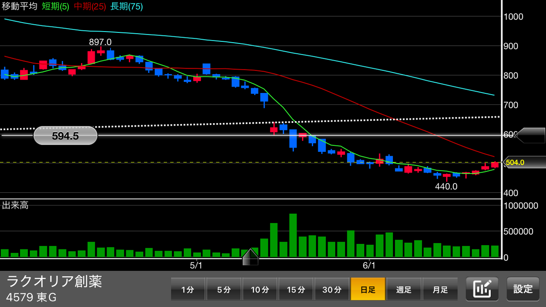This screenshot has height=307, width=546.
Task: Tap the 594.5 price cursor label
Action: click(65, 136)
